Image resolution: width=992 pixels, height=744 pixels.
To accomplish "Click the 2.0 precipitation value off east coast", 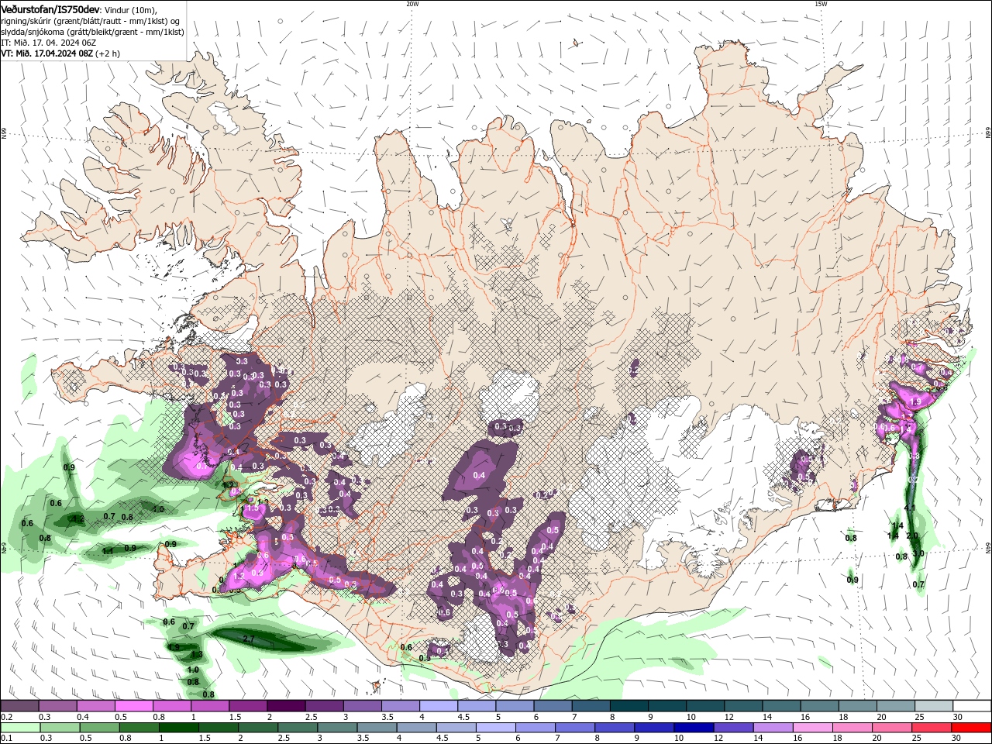I will 912,536.
